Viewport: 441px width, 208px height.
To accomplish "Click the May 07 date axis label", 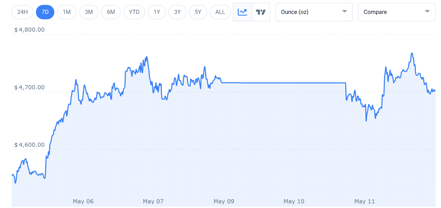I will (x=153, y=201).
